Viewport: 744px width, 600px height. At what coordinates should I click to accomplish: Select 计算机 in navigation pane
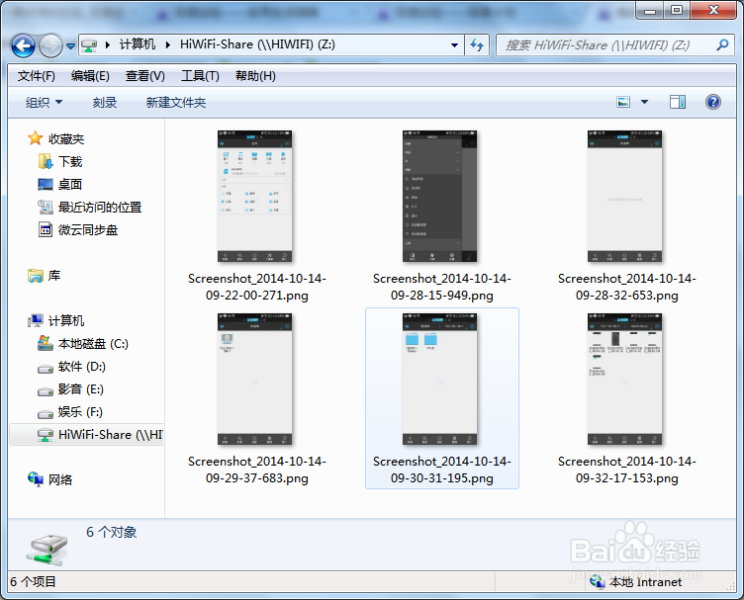point(66,321)
